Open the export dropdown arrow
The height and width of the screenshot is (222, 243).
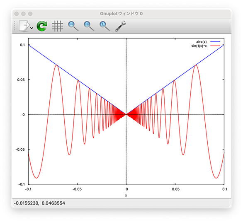coord(32,28)
